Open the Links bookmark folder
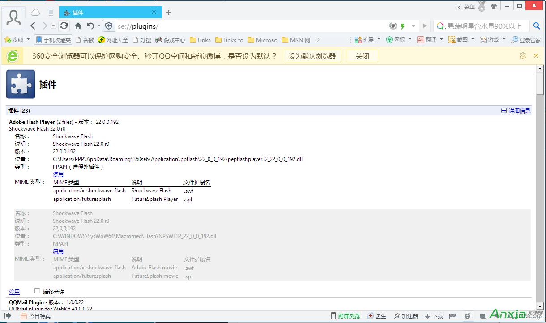 tap(200, 40)
